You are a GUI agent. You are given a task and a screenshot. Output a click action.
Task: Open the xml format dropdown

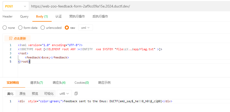pyautogui.click(x=86, y=28)
